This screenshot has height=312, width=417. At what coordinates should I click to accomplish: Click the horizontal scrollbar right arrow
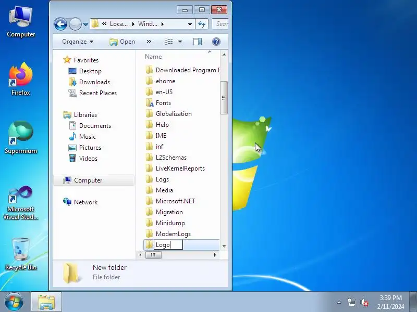pos(215,255)
